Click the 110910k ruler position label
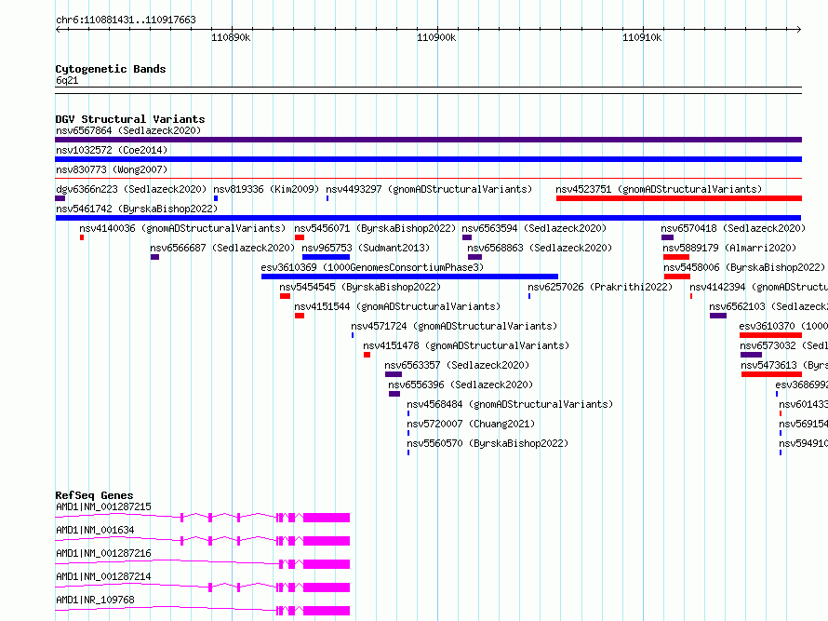The width and height of the screenshot is (828, 621). click(x=642, y=37)
